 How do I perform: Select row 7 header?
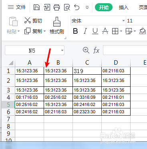(x=8, y=119)
